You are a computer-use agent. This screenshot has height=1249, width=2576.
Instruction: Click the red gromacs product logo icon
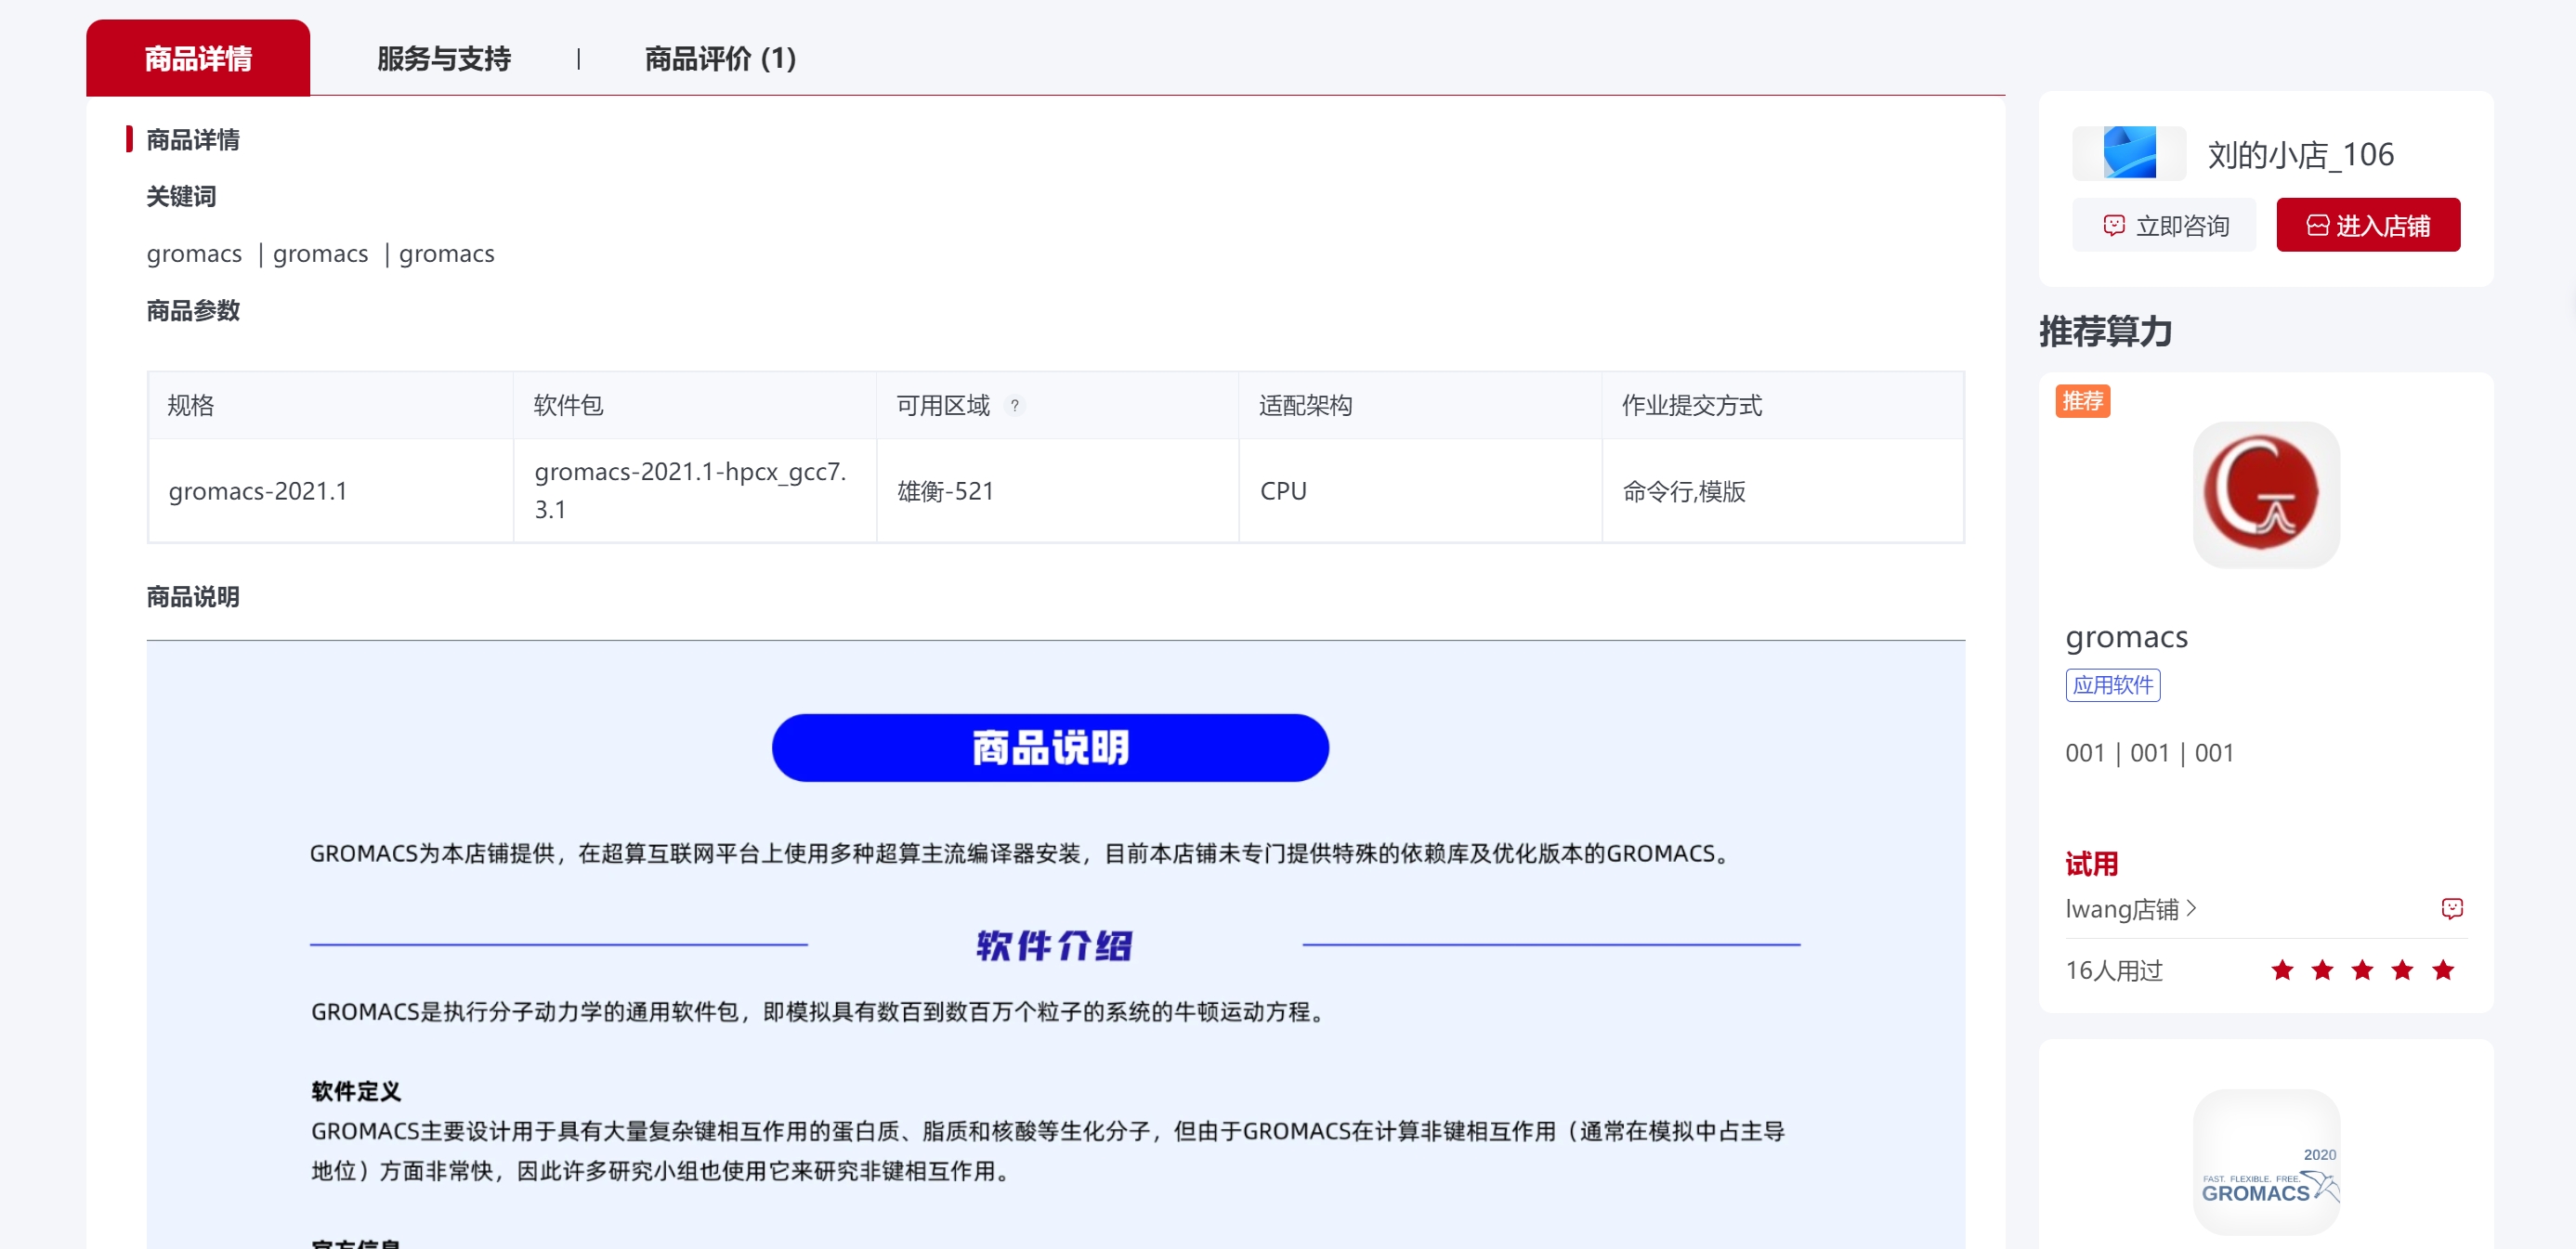click(2265, 494)
